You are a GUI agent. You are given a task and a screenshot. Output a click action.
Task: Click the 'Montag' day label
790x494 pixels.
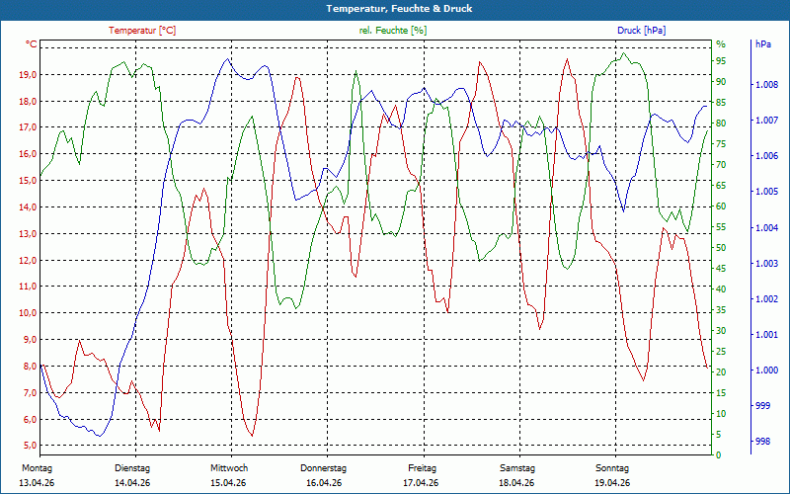pos(37,468)
